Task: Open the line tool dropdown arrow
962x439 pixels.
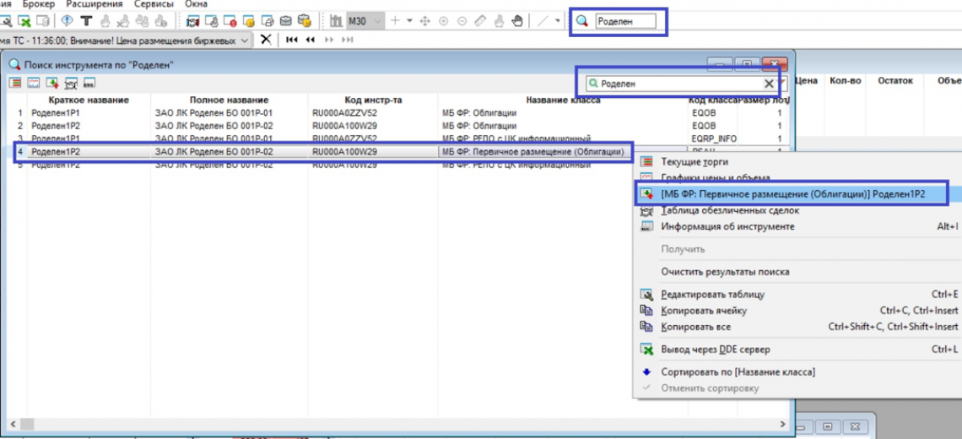Action: tap(558, 21)
